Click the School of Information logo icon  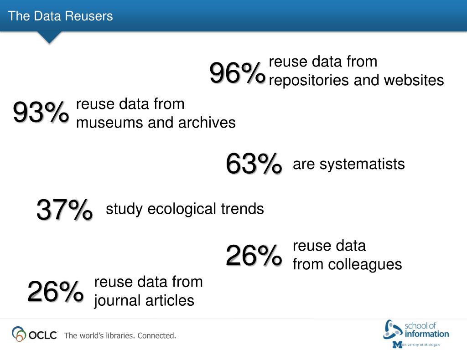[393, 329]
